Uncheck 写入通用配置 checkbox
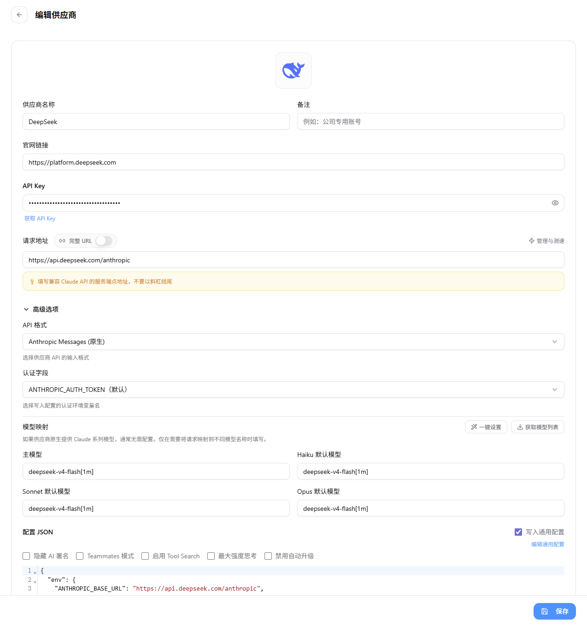Viewport: 587px width, 627px height. 518,532
